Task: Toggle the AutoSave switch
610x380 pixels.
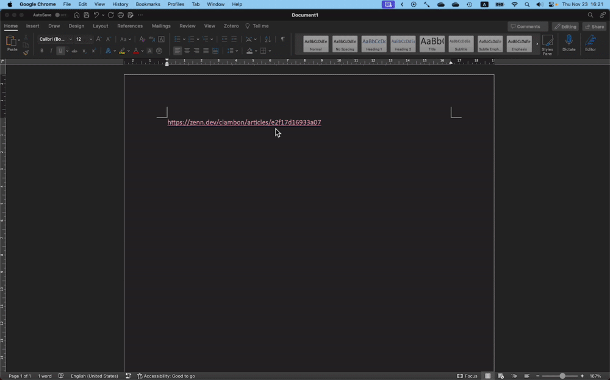Action: pyautogui.click(x=60, y=15)
